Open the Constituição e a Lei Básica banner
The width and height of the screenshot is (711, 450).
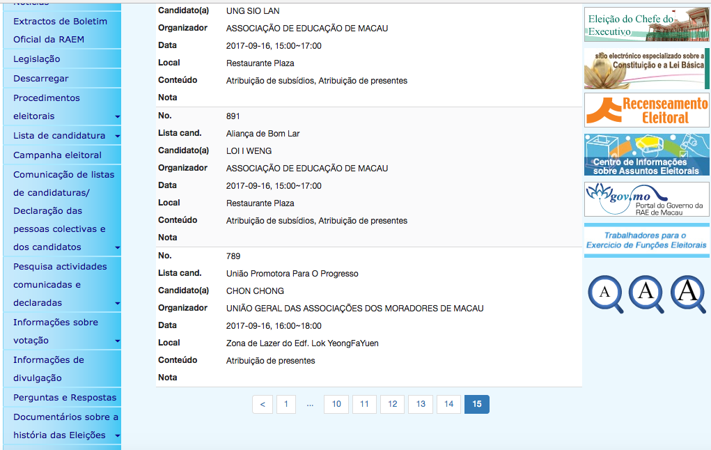(x=646, y=68)
